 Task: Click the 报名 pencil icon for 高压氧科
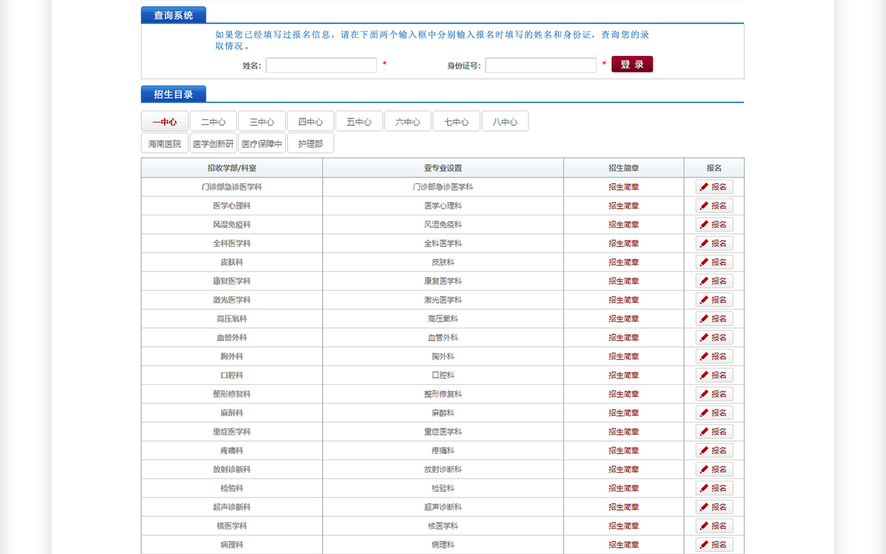point(704,319)
